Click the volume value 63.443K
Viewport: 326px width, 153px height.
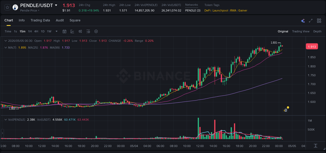point(83,120)
